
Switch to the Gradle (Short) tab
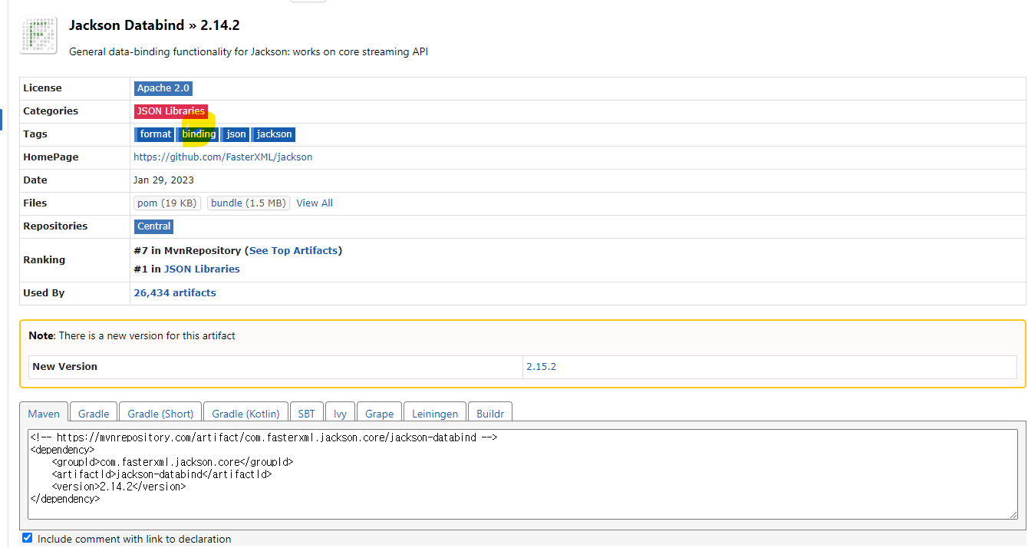[x=160, y=413]
